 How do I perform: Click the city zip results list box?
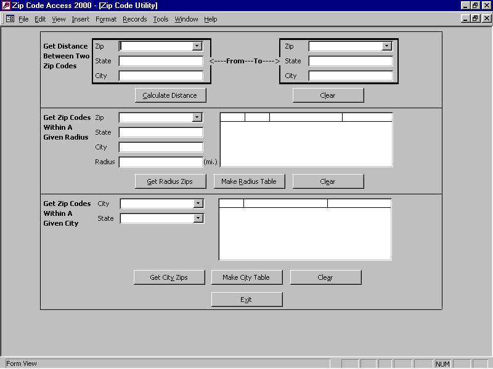(305, 229)
